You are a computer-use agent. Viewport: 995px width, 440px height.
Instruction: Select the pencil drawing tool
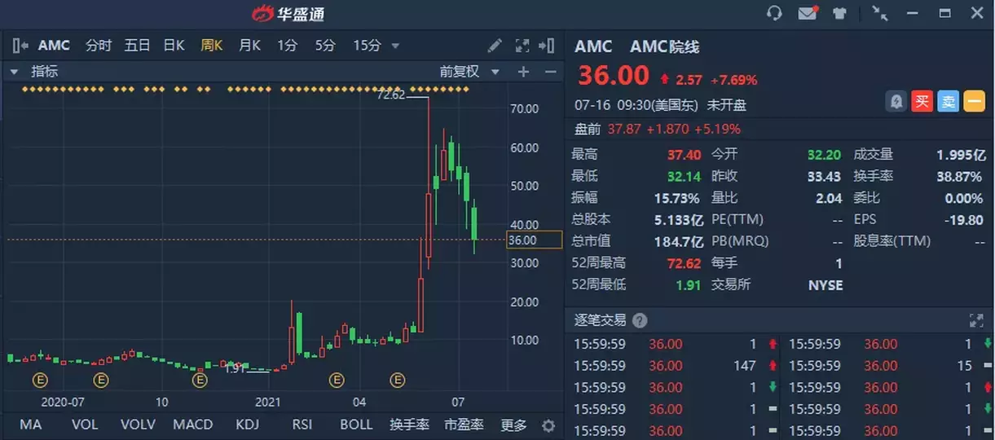coord(495,46)
